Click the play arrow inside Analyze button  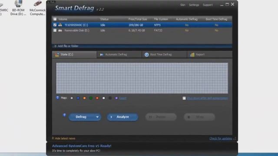pos(111,117)
